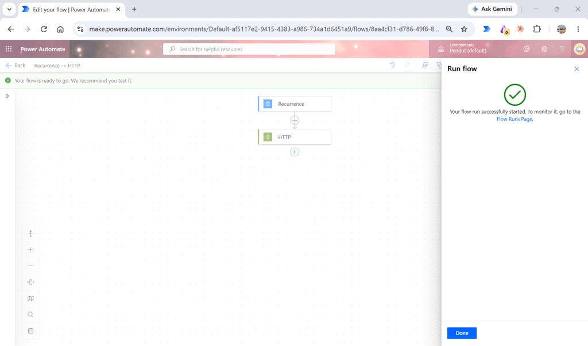The width and height of the screenshot is (588, 346).
Task: Open the Recurrence trigger card
Action: pos(295,104)
